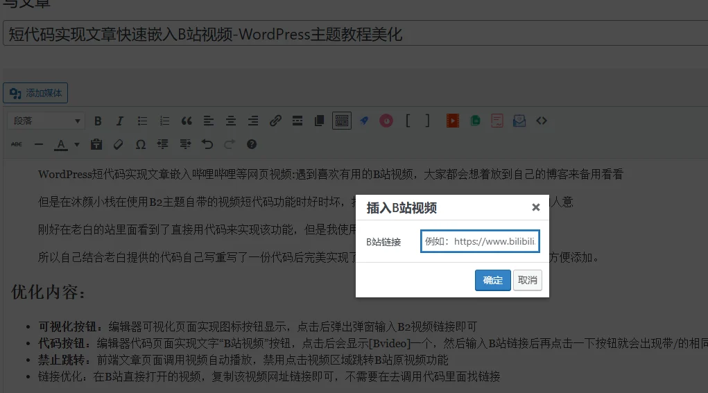Insert a bulleted list
Viewport: 708px width, 393px height.
click(142, 121)
